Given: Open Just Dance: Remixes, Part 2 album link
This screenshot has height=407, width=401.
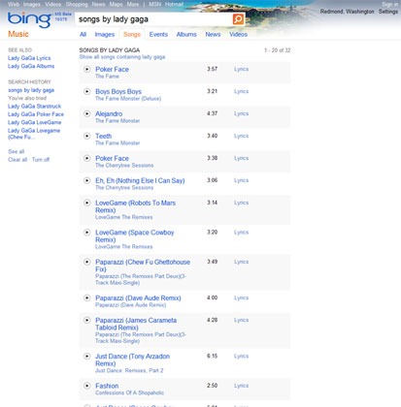Looking at the screenshot, I should click(x=129, y=370).
